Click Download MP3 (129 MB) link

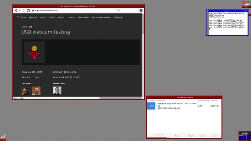coord(67,77)
